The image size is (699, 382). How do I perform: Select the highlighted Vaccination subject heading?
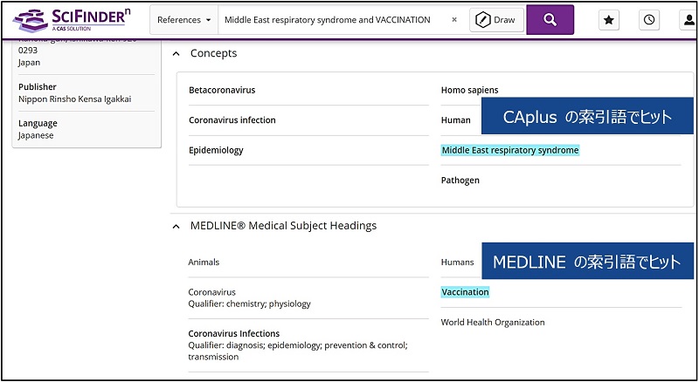[465, 292]
